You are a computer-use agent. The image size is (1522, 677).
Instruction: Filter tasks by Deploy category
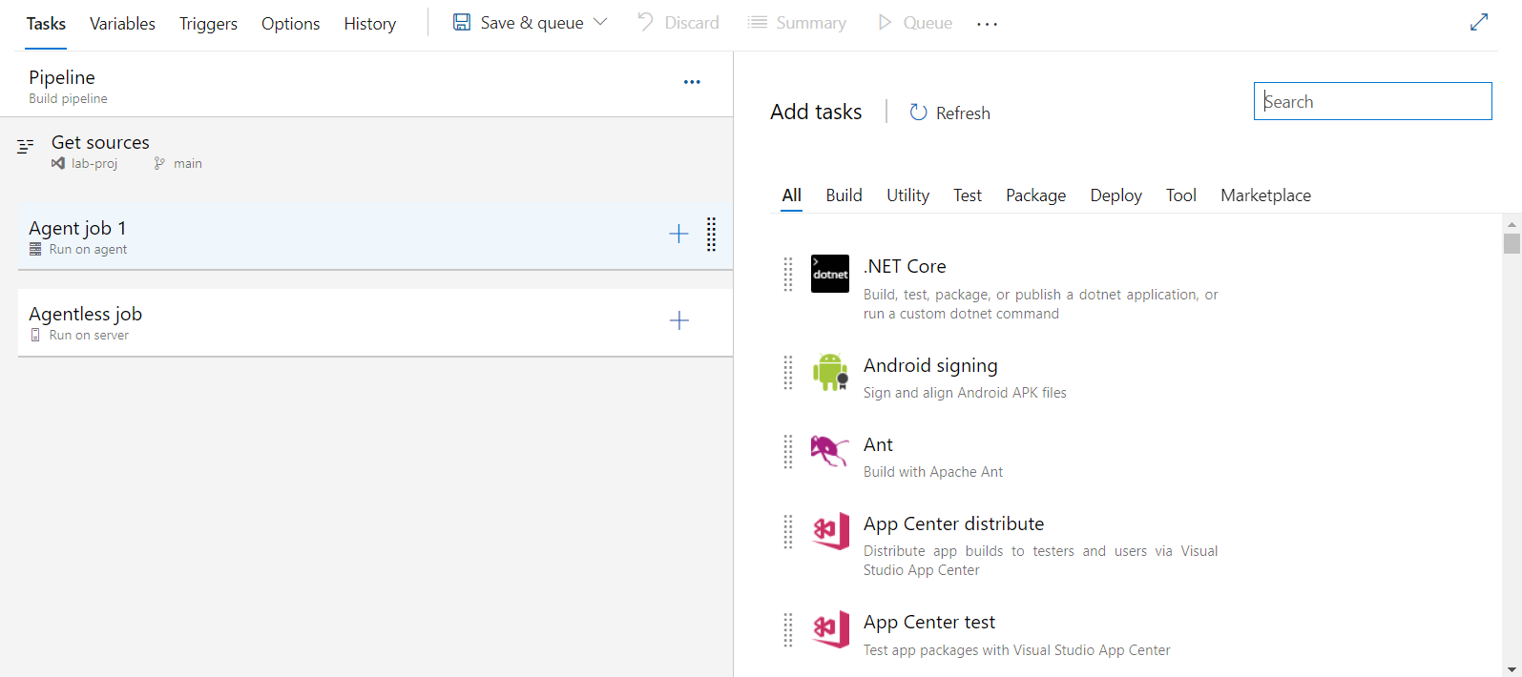click(x=1116, y=195)
